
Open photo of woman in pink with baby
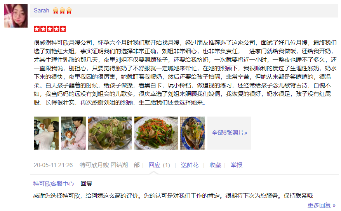[x=73, y=133]
